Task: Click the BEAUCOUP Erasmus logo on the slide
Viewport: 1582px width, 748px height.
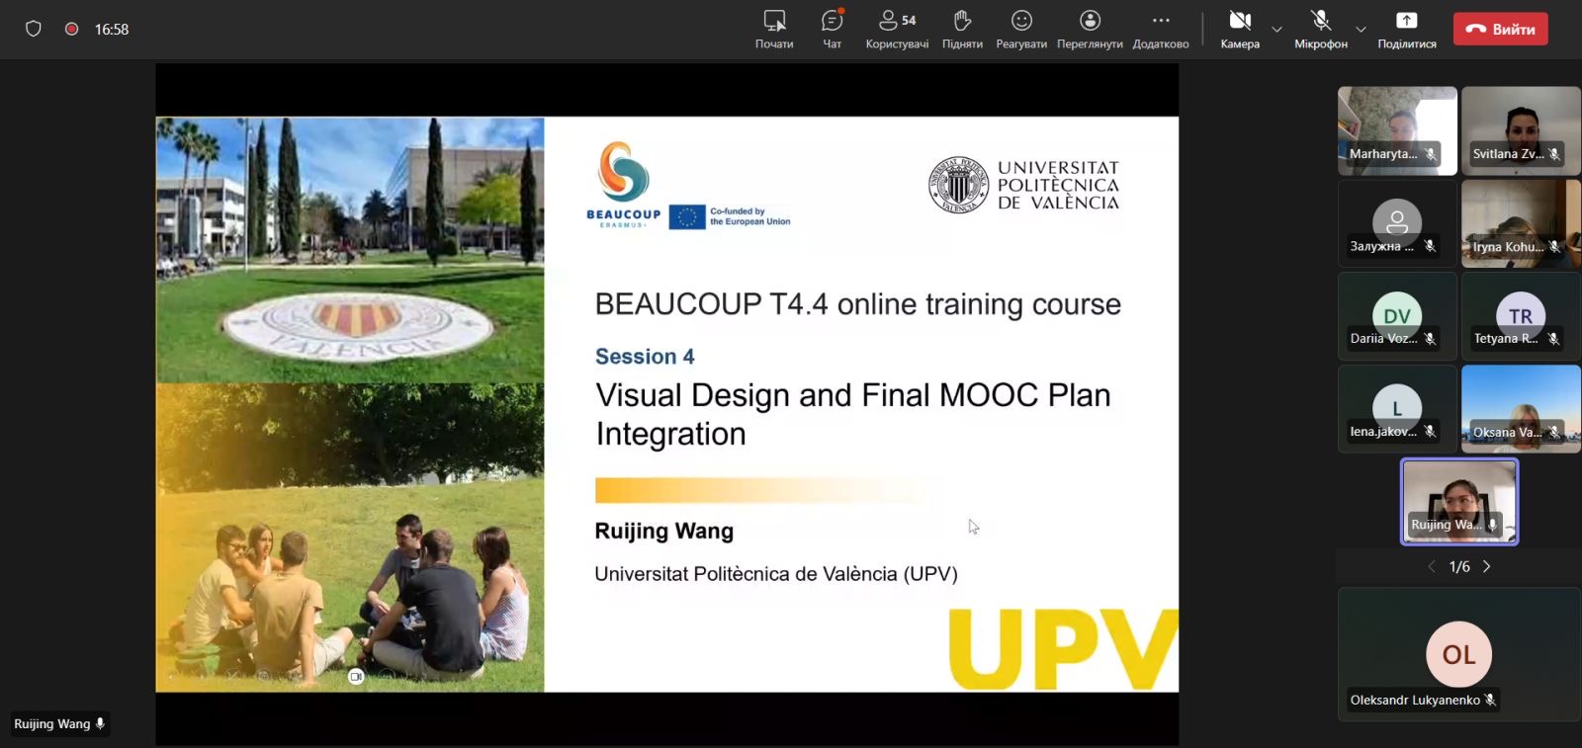Action: point(624,185)
